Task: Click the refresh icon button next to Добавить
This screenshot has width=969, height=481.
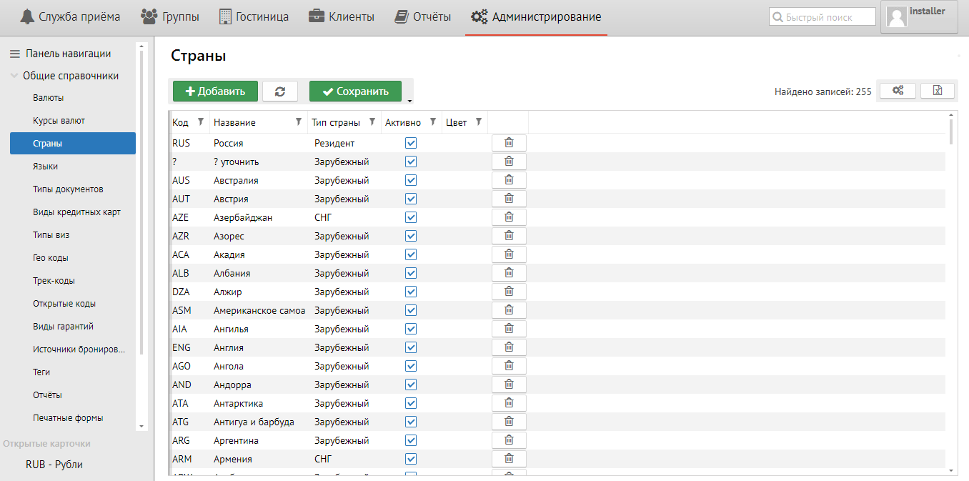Action: (x=280, y=91)
